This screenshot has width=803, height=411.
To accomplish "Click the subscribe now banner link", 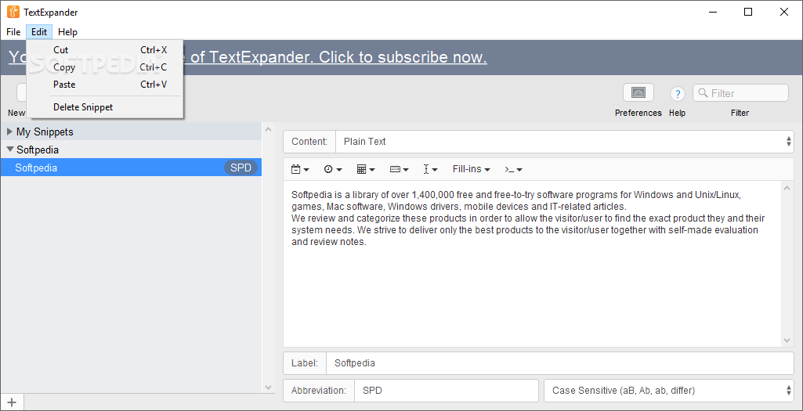I will [x=338, y=57].
